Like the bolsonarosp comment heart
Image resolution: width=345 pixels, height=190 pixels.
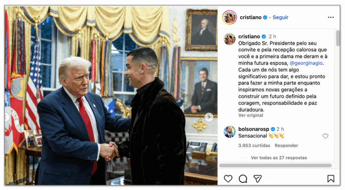click(x=325, y=136)
